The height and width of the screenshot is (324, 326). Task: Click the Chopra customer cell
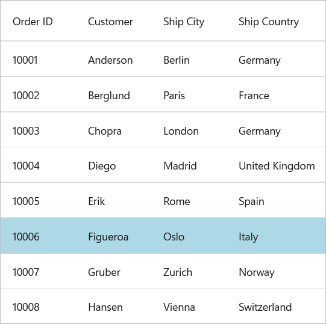pyautogui.click(x=113, y=130)
